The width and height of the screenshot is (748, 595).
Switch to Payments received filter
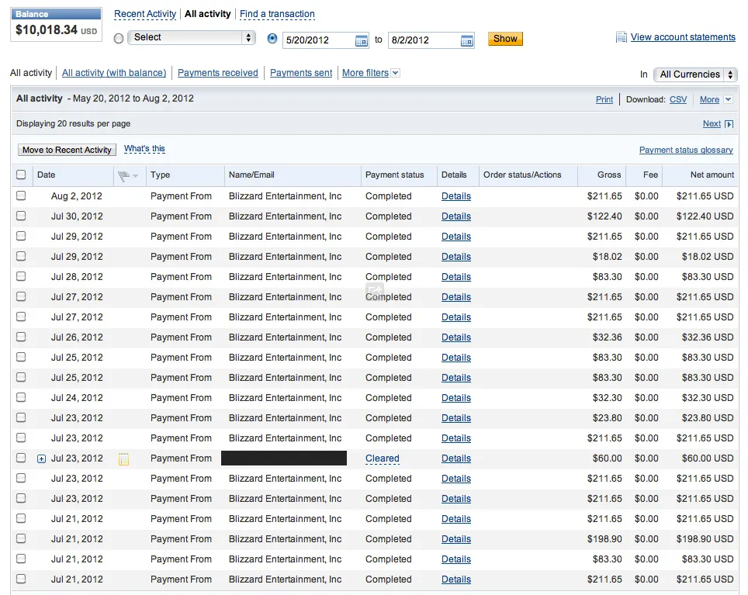pyautogui.click(x=217, y=73)
